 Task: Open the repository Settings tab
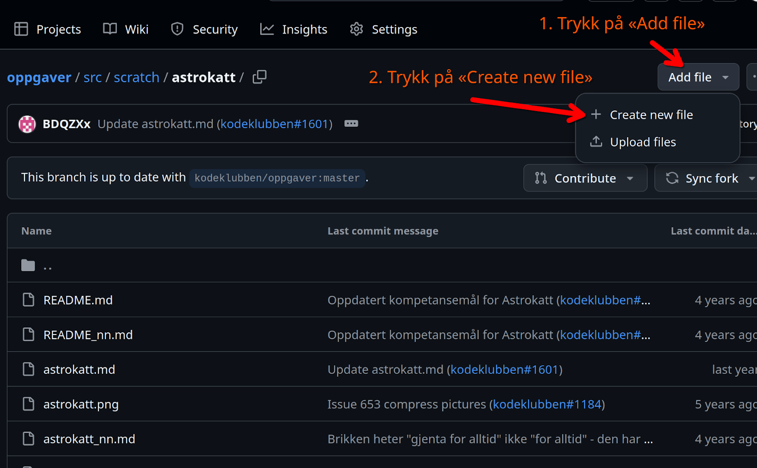pyautogui.click(x=384, y=29)
